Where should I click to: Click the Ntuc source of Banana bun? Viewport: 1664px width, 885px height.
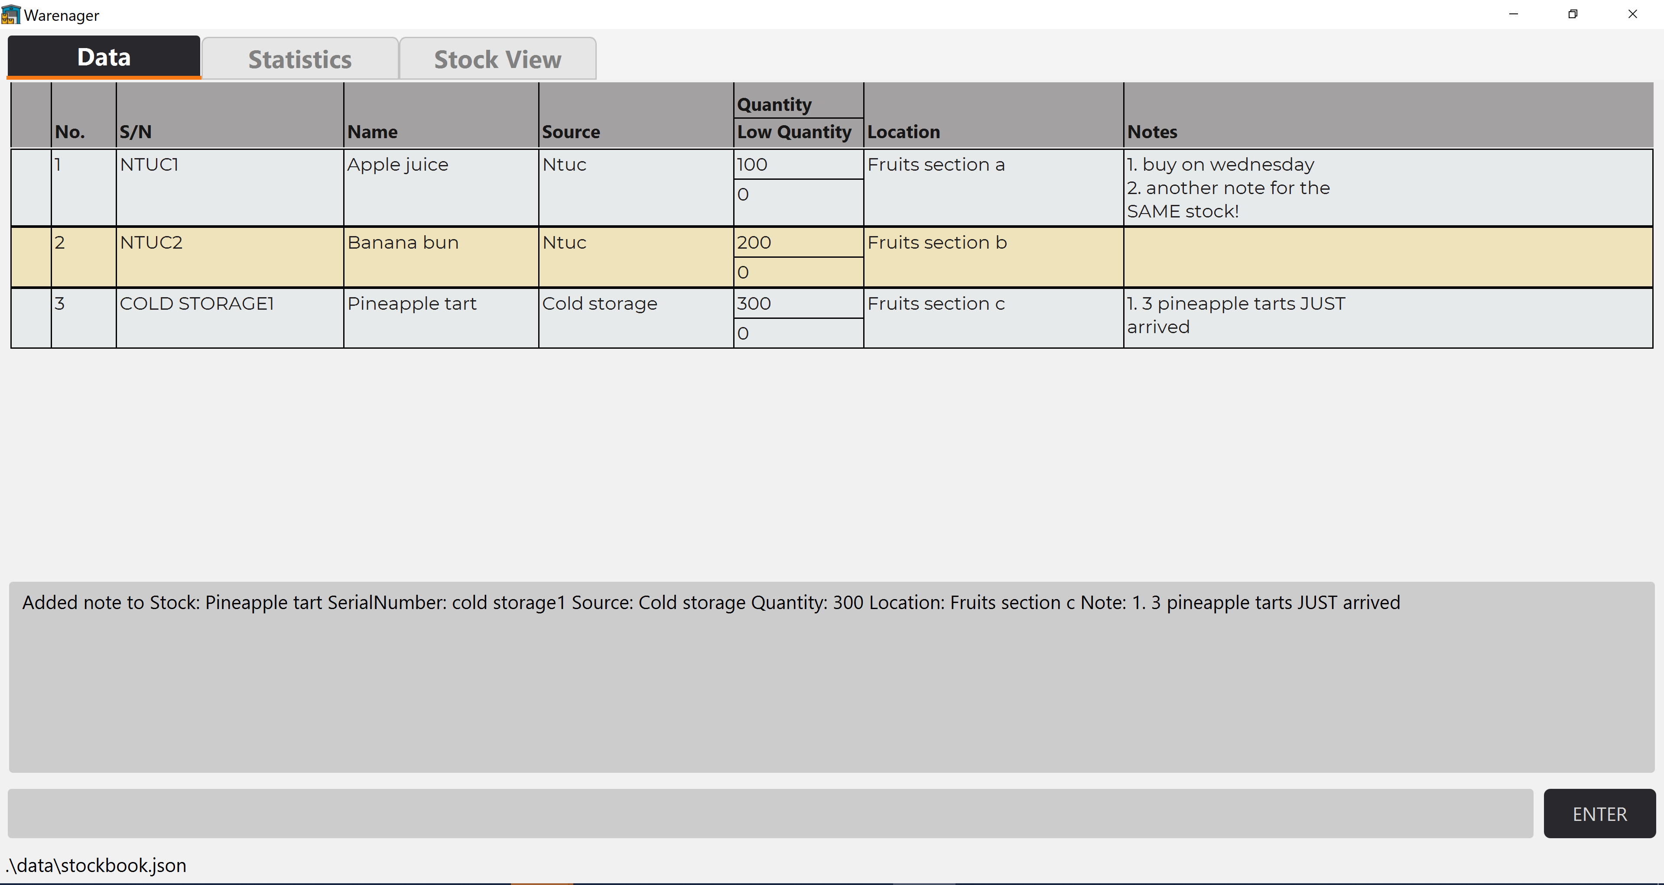click(x=636, y=257)
